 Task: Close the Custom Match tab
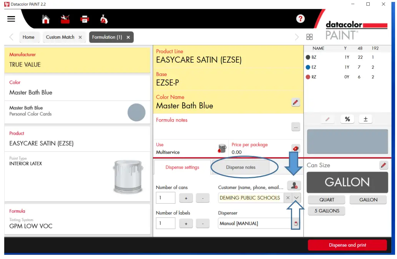click(80, 37)
